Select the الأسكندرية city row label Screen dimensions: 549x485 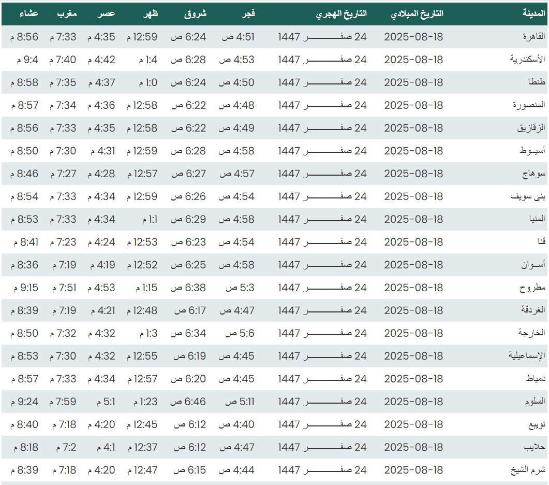click(527, 60)
